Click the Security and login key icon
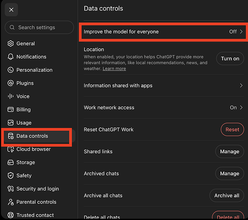This screenshot has width=248, height=220. point(11,189)
